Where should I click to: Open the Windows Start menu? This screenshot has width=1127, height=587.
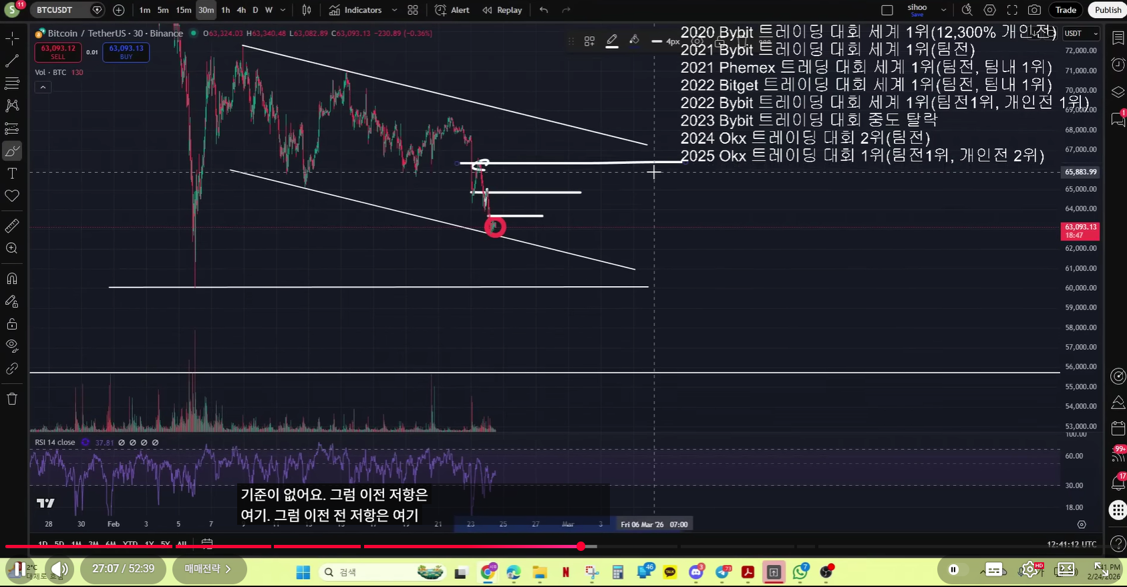point(303,572)
